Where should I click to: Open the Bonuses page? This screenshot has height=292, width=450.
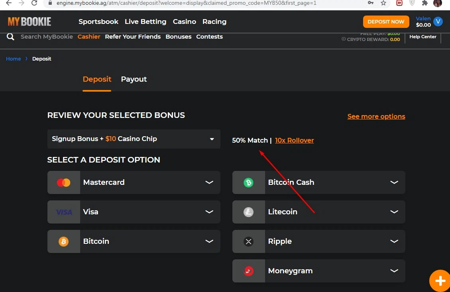pos(179,37)
